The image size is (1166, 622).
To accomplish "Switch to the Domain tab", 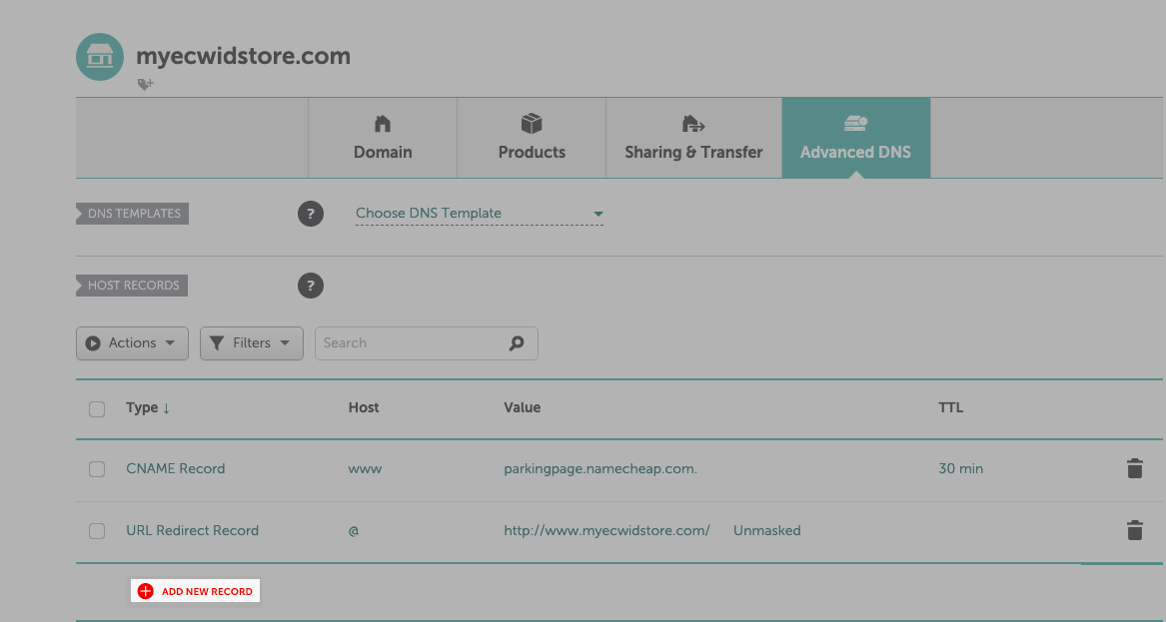I will click(x=383, y=138).
